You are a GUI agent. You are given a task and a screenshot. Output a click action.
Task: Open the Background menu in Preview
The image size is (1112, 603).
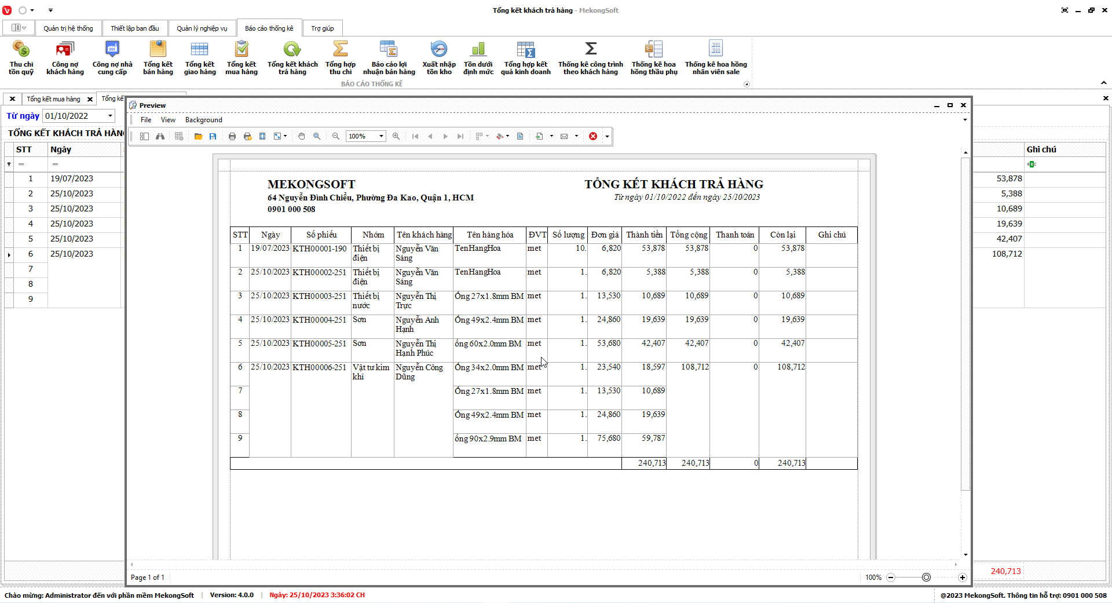[203, 120]
